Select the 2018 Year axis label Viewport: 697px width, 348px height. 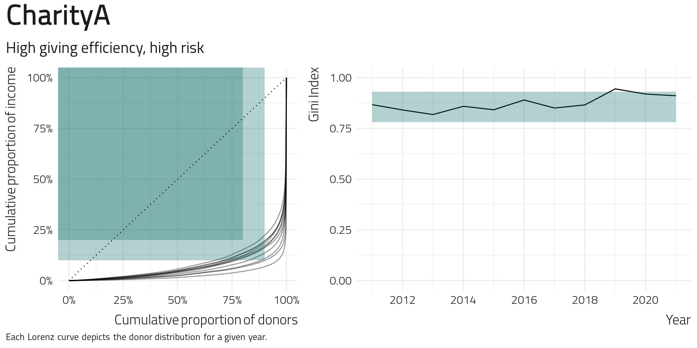(x=584, y=300)
